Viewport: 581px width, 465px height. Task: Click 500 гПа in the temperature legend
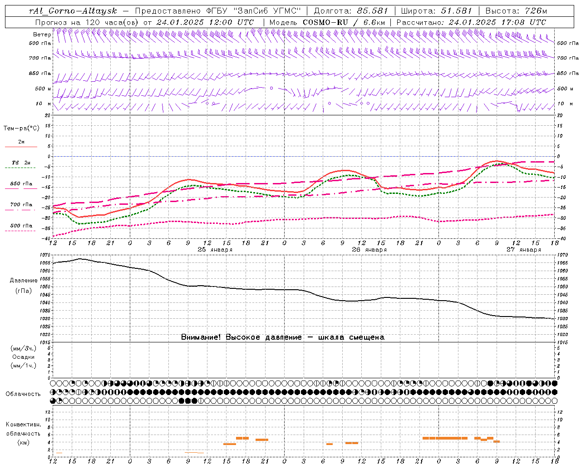[21, 226]
